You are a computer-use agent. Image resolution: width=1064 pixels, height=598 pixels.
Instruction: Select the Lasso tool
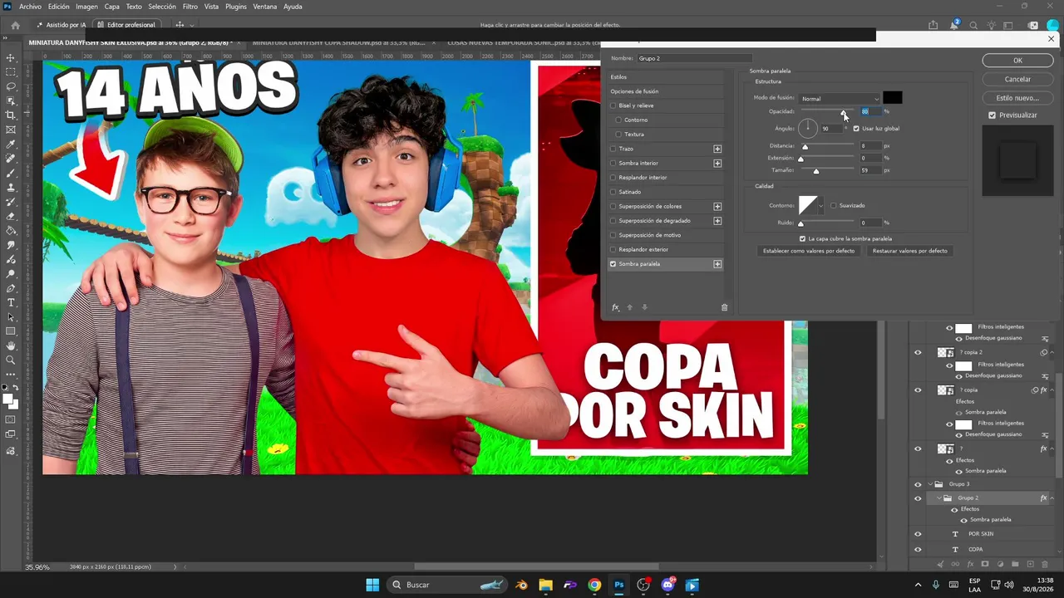[11, 86]
